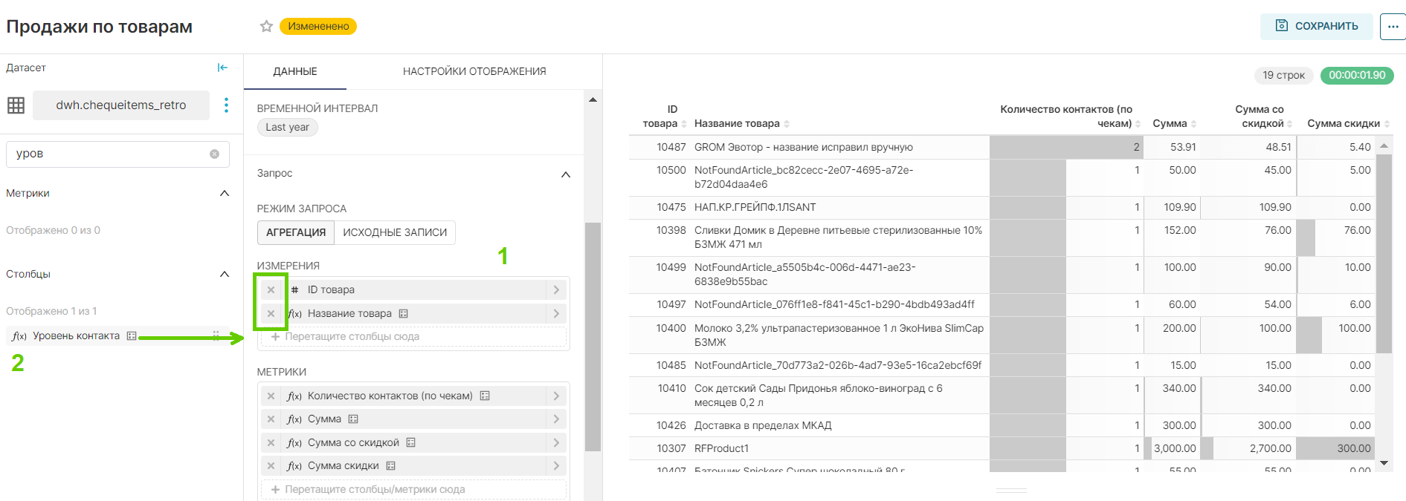The width and height of the screenshot is (1406, 501).
Task: Click the 'Сохранить' button
Action: pos(1316,26)
